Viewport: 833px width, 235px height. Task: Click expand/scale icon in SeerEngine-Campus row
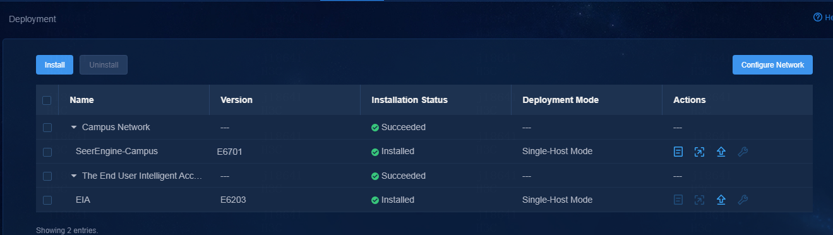699,152
